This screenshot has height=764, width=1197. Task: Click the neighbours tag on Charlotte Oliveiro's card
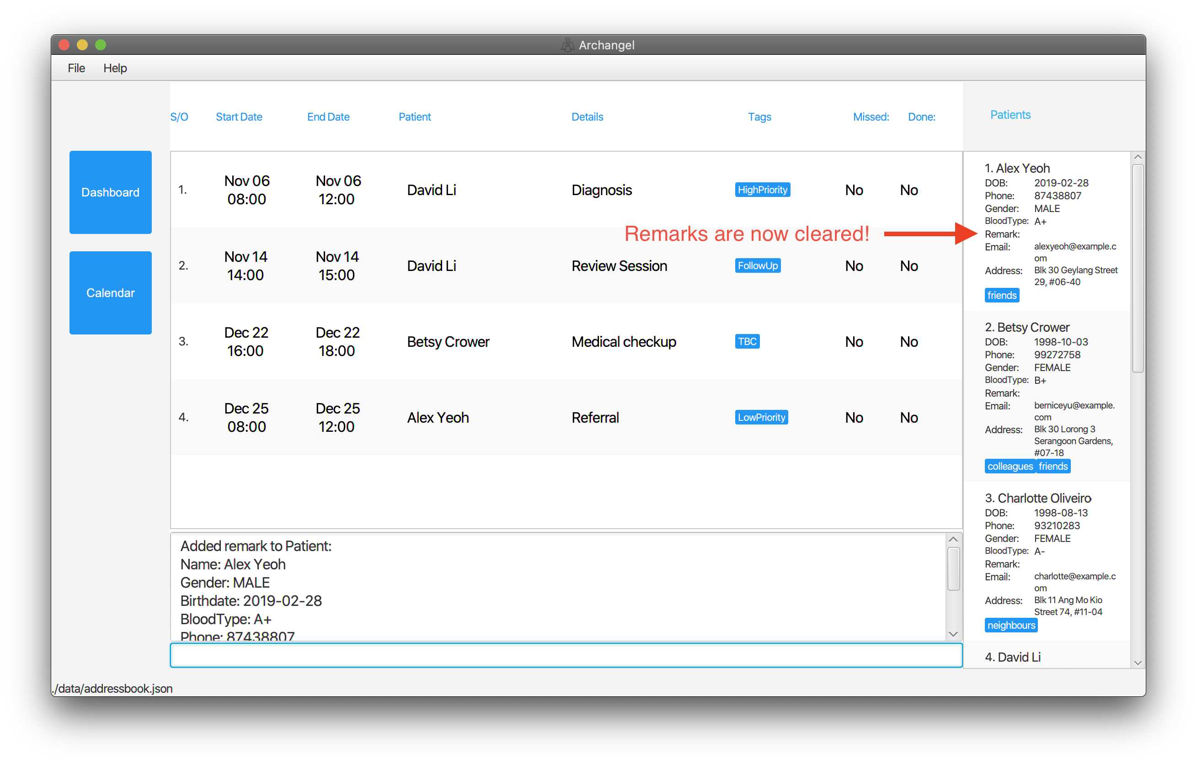pos(1010,626)
